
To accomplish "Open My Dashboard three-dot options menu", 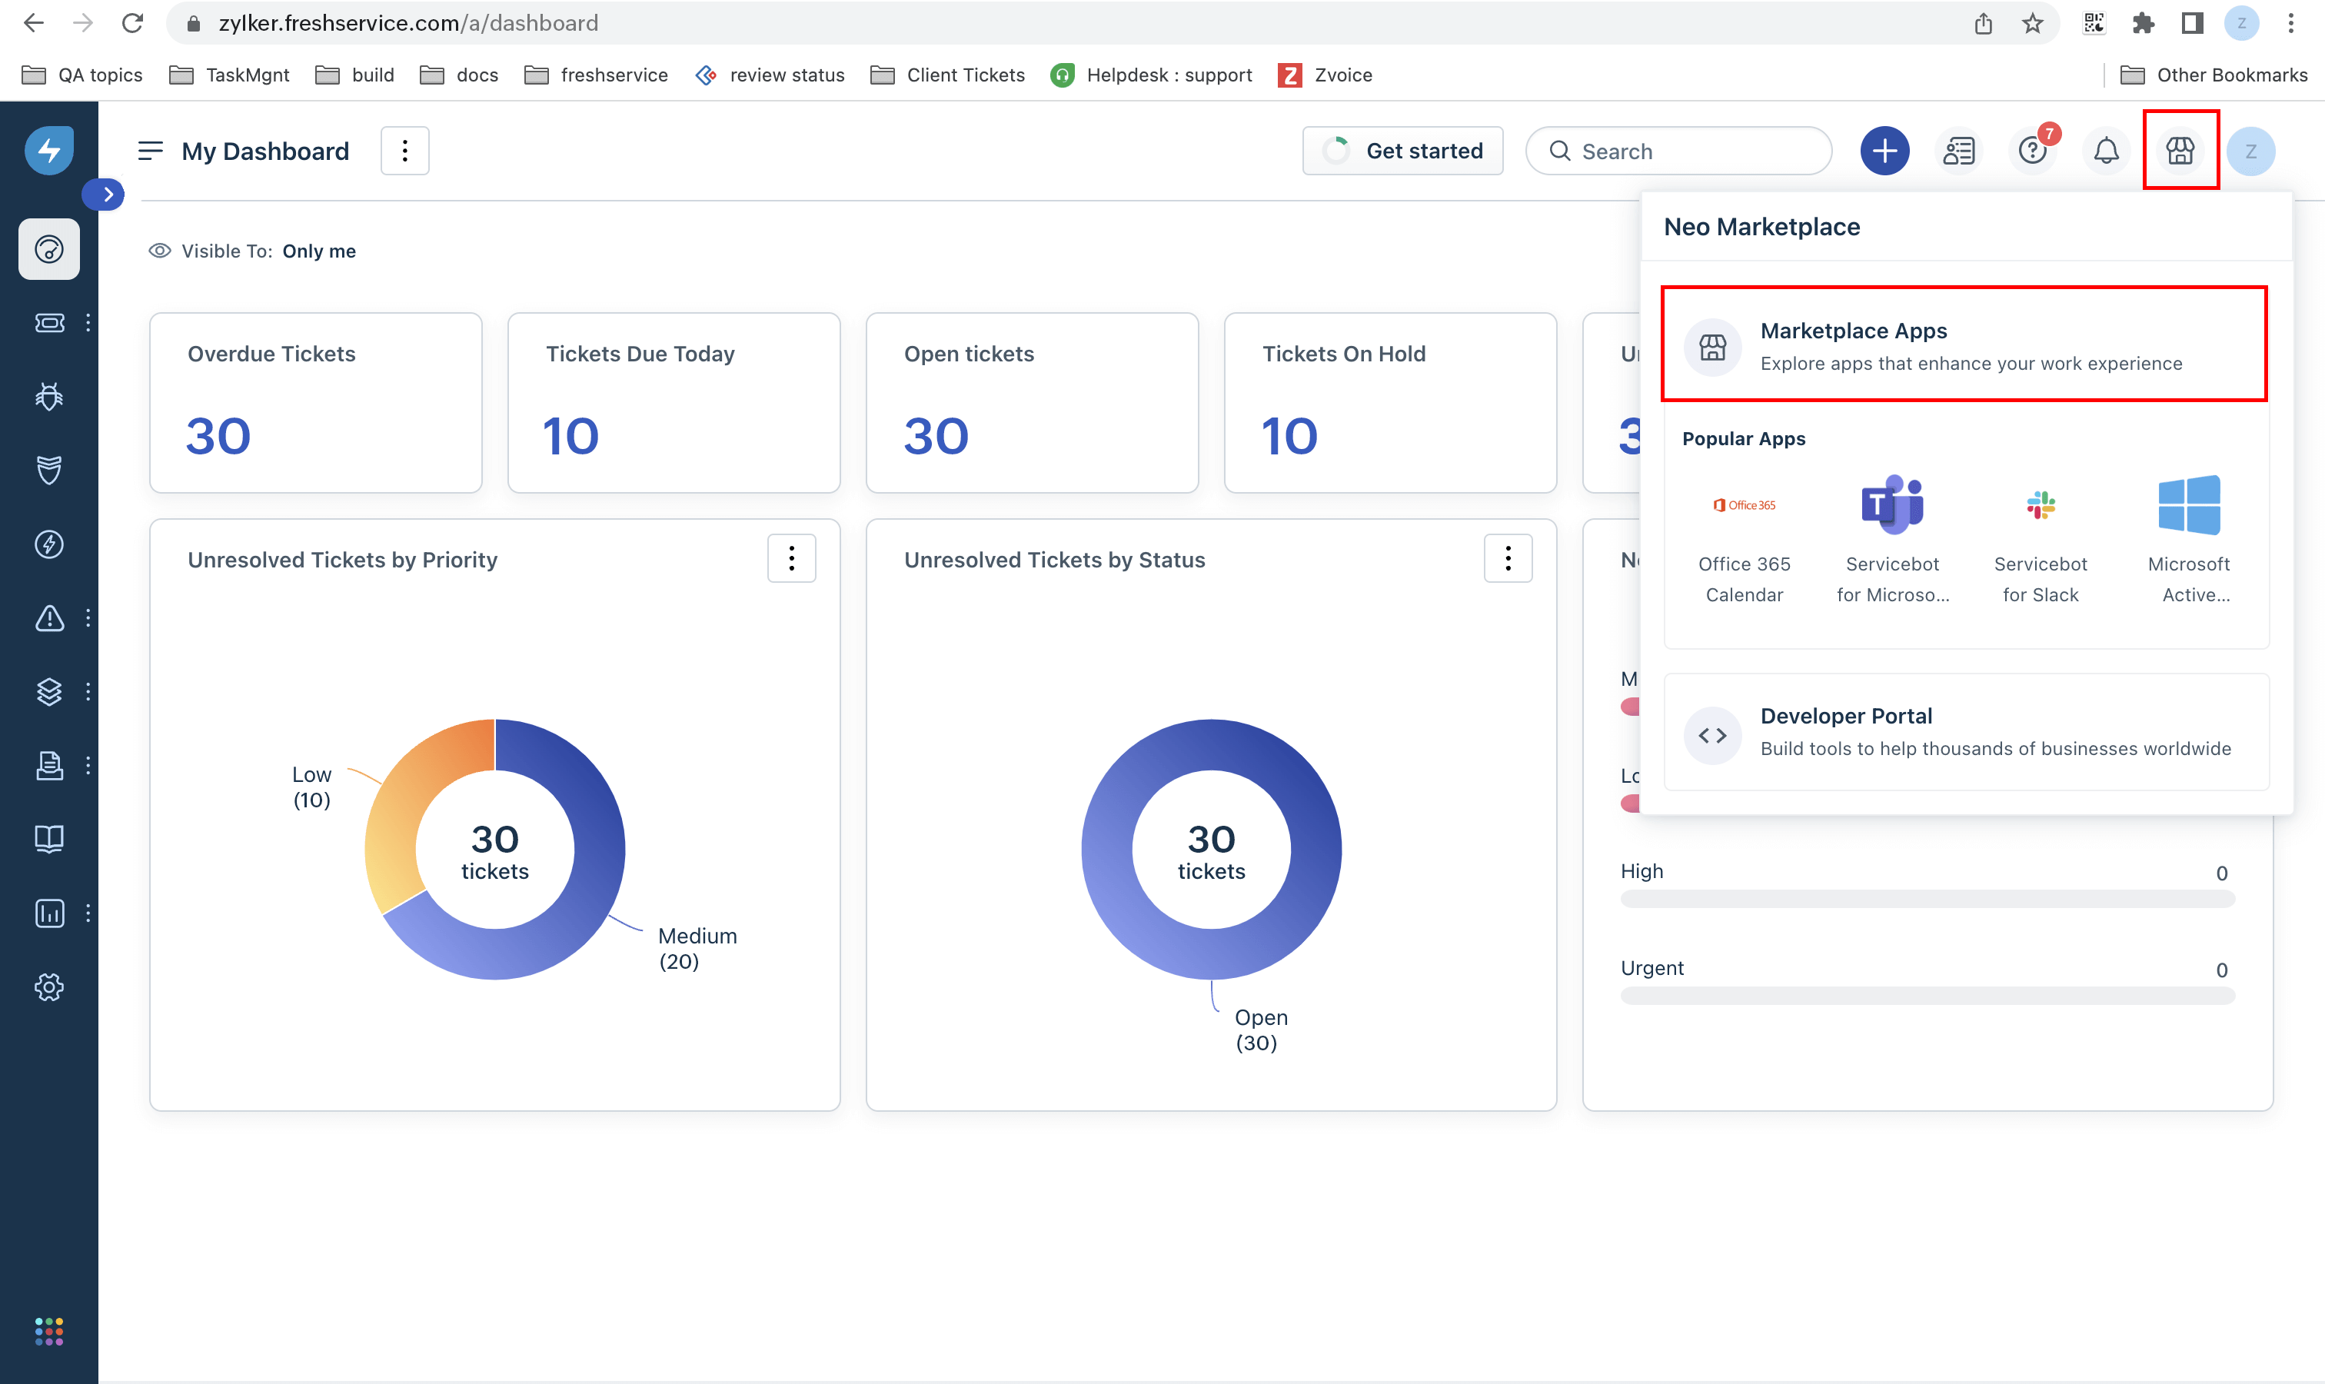I will coord(404,151).
